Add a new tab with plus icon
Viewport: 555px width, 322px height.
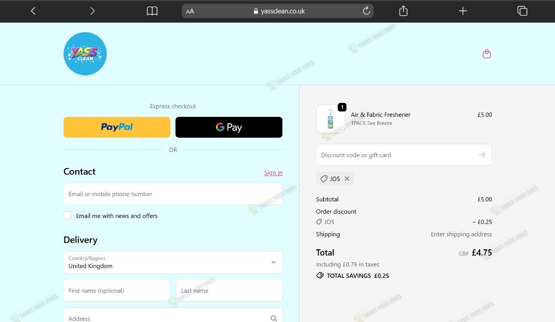[462, 11]
